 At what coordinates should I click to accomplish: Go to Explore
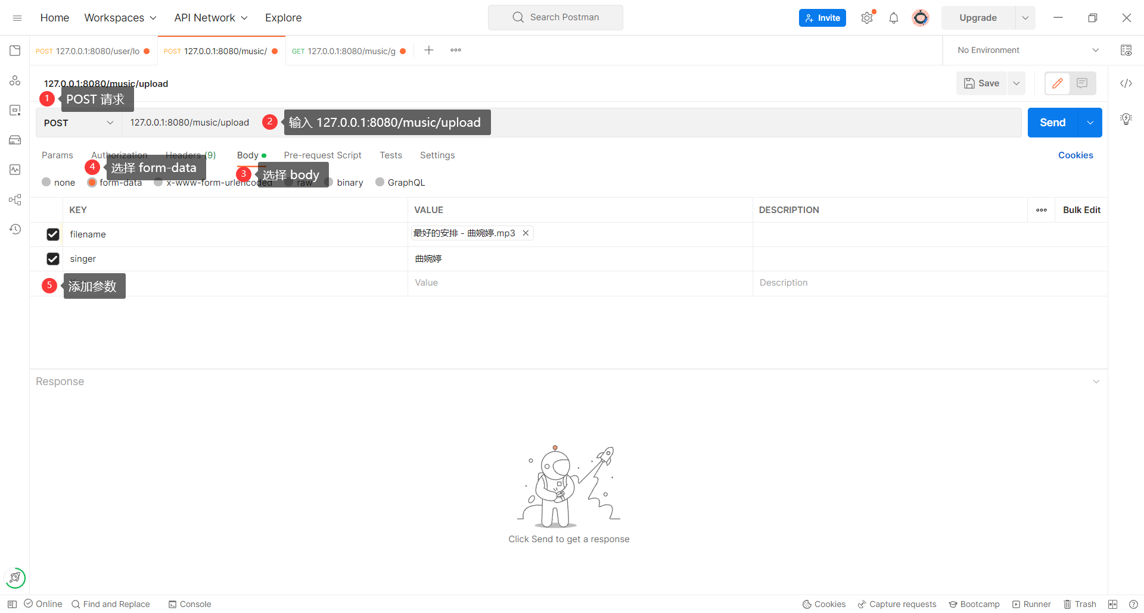coord(284,18)
